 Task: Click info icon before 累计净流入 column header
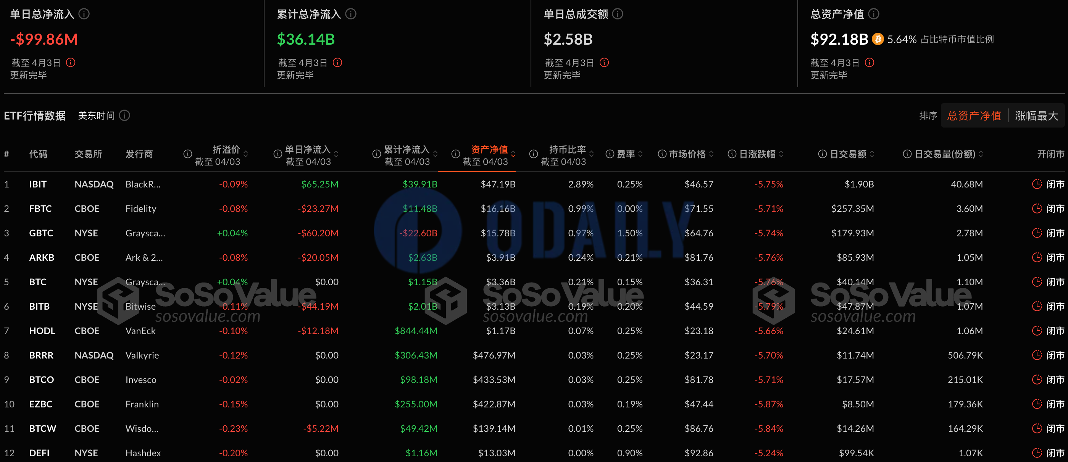[376, 154]
